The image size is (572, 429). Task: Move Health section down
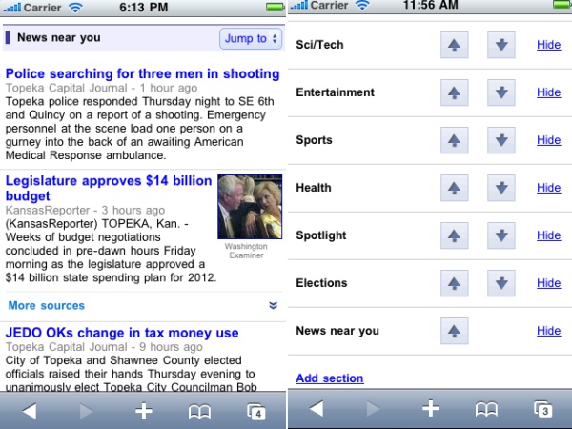click(501, 188)
